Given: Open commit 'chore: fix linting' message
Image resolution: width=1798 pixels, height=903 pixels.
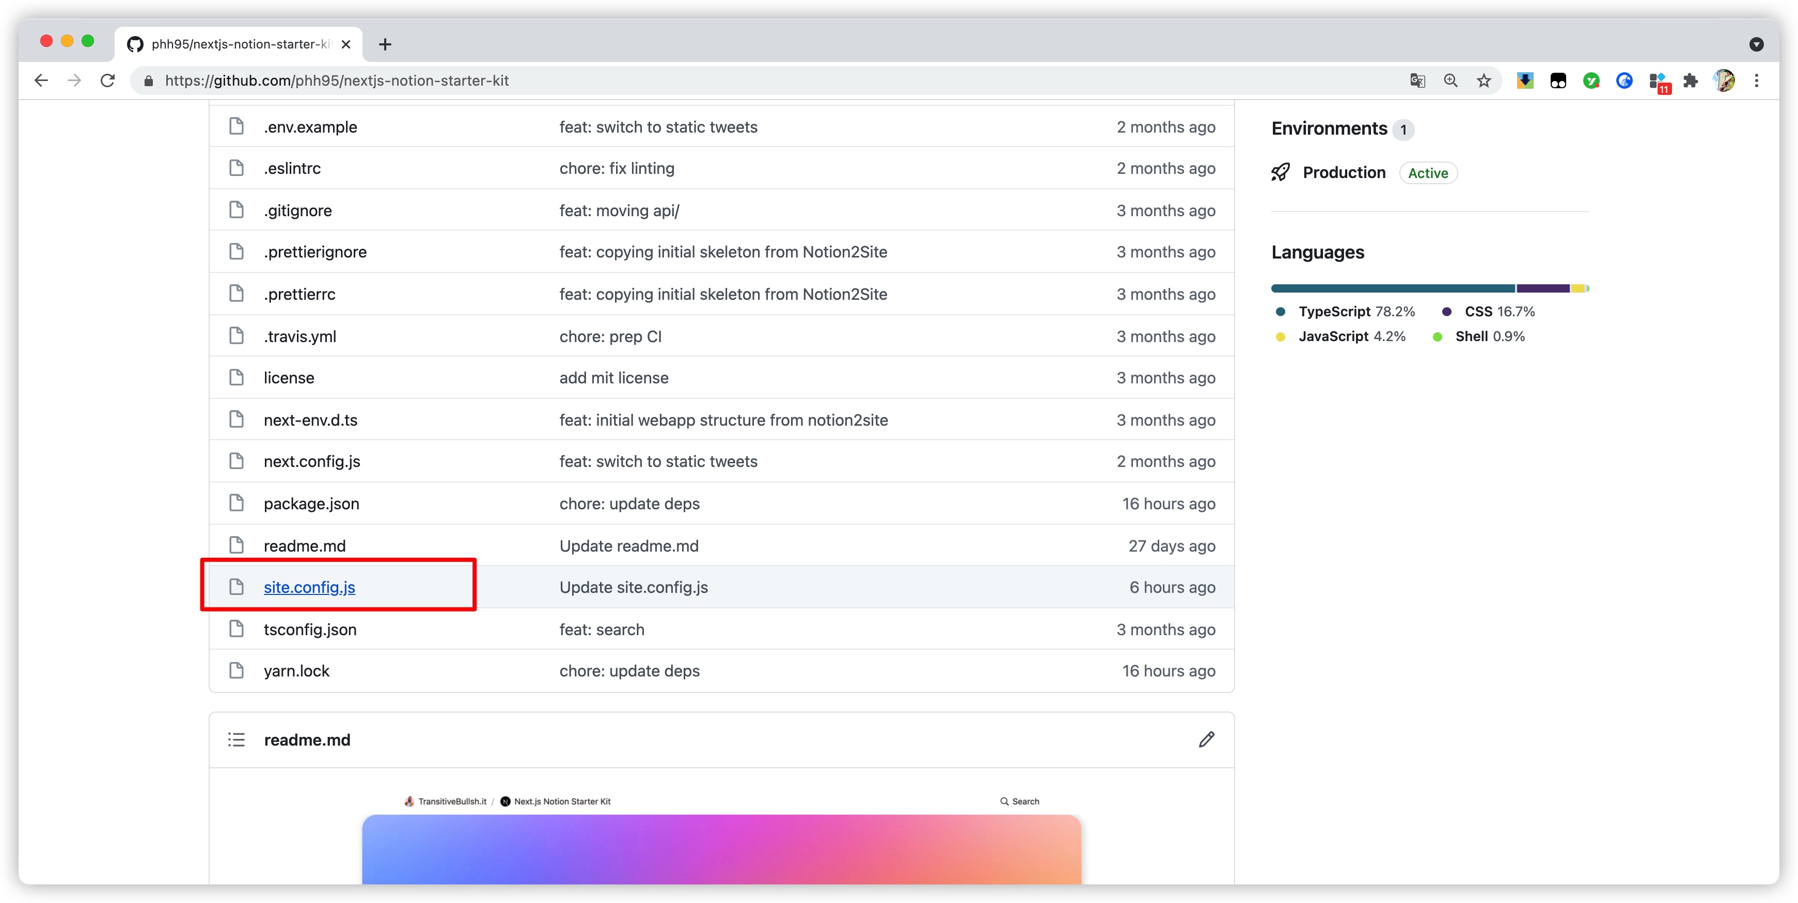Looking at the screenshot, I should (x=617, y=168).
